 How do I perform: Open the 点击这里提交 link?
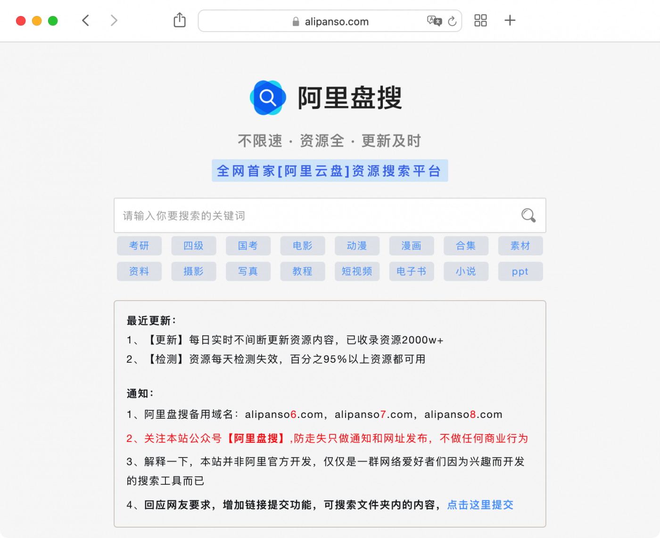(480, 505)
